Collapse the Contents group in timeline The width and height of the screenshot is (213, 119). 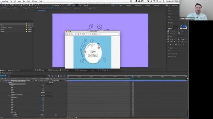pos(7,82)
